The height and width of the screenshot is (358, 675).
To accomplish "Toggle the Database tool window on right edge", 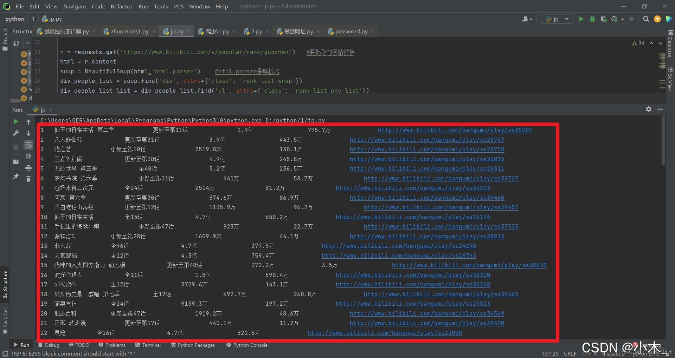I will coord(670,44).
